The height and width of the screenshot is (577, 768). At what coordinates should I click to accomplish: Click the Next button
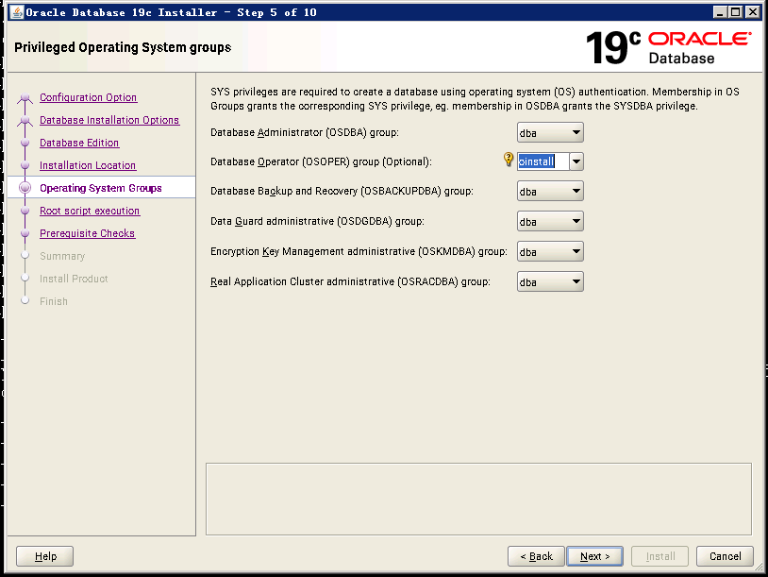(x=594, y=556)
